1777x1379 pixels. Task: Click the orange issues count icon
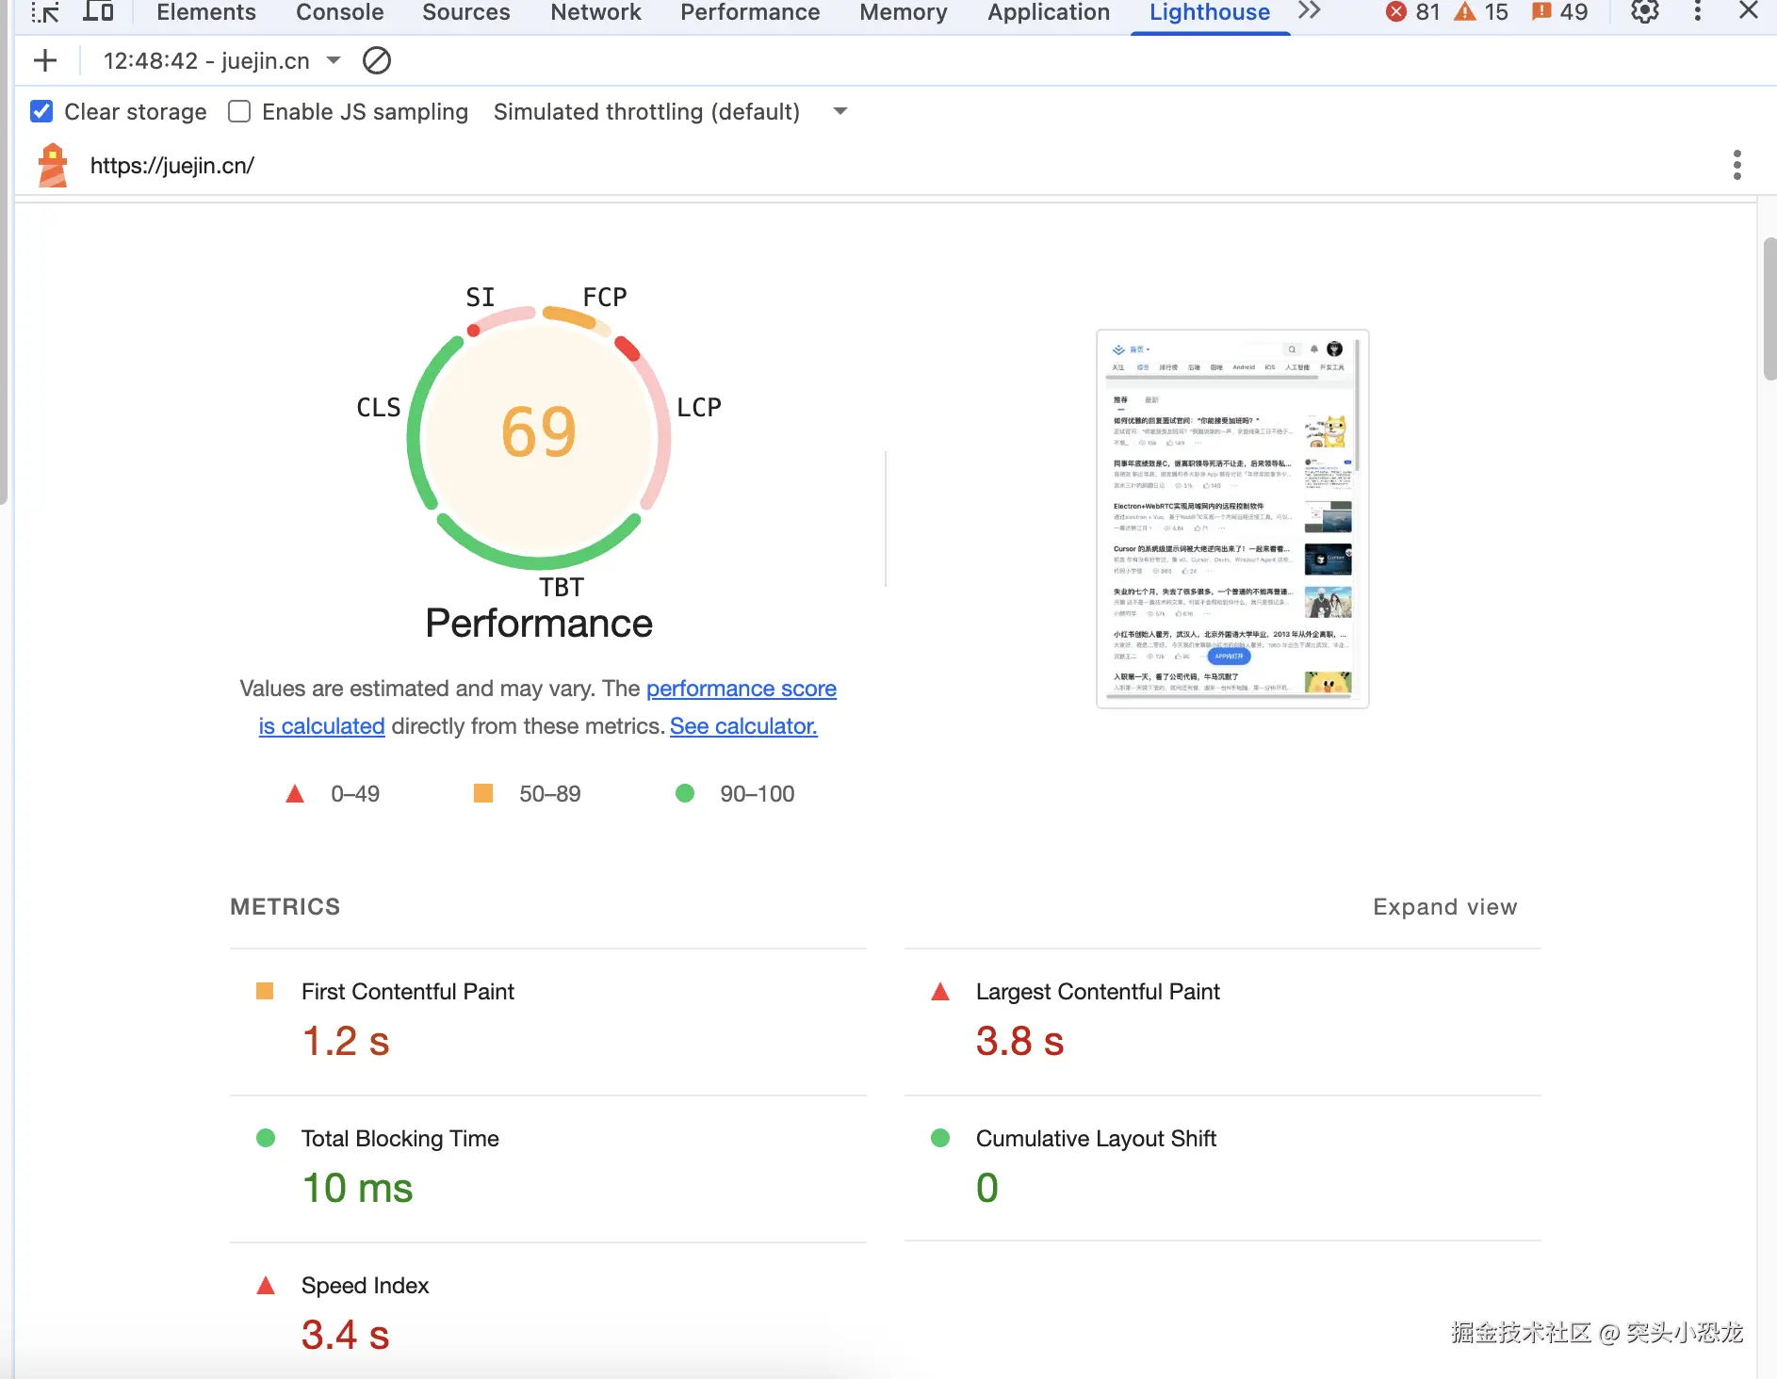point(1541,12)
